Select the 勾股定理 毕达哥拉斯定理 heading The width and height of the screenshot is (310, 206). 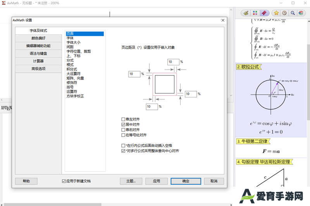264,162
